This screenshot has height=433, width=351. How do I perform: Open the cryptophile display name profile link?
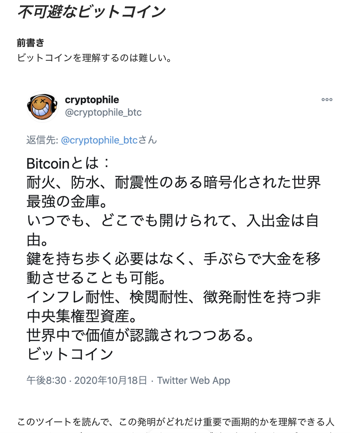click(x=92, y=100)
